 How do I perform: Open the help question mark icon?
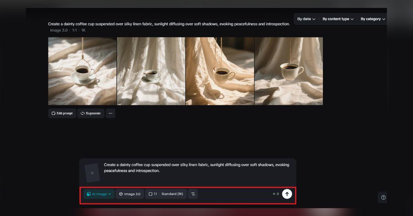[383, 197]
